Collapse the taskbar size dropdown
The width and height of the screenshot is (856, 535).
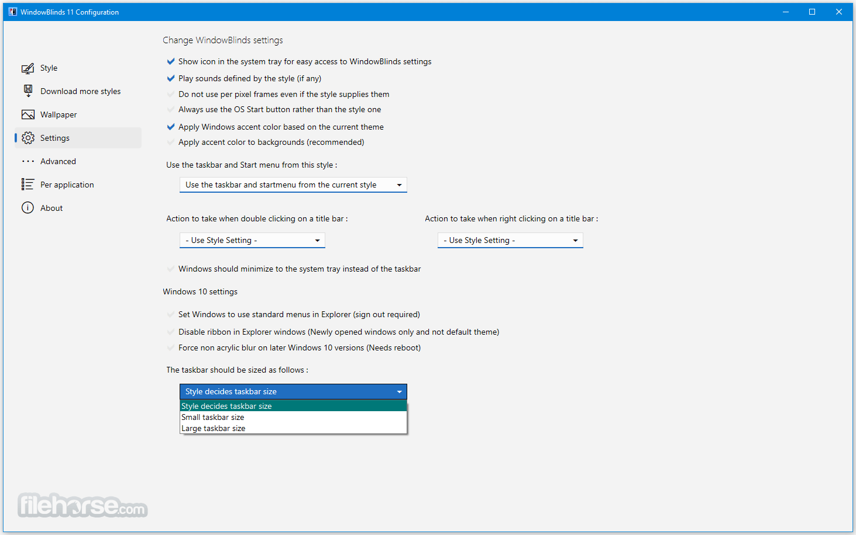pyautogui.click(x=293, y=391)
